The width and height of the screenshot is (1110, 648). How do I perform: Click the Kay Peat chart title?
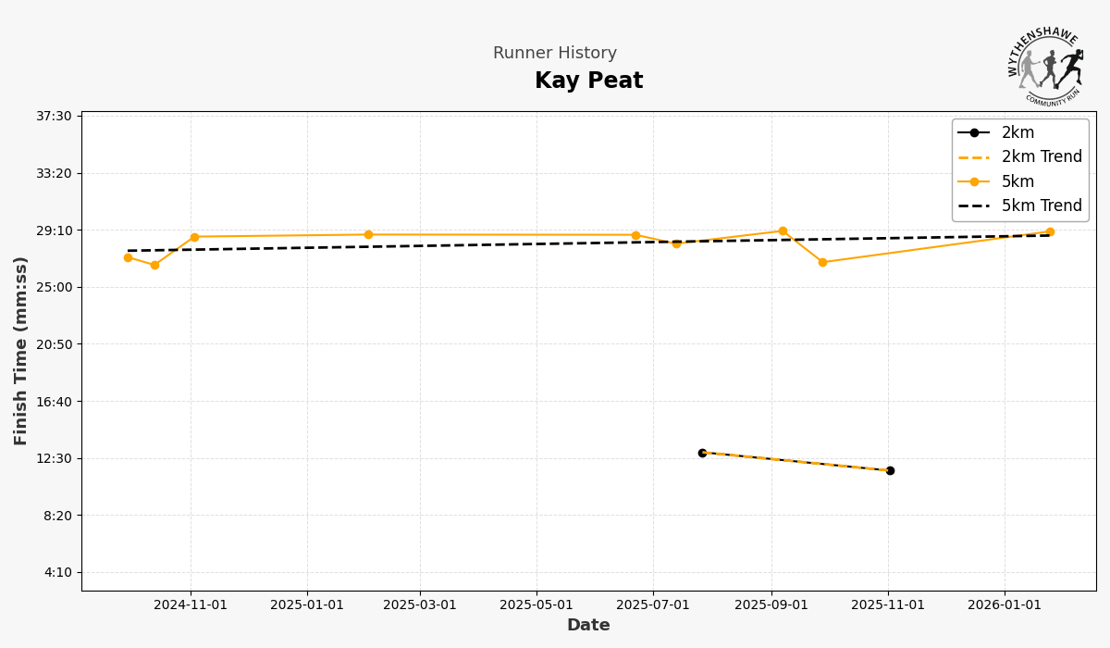click(588, 81)
